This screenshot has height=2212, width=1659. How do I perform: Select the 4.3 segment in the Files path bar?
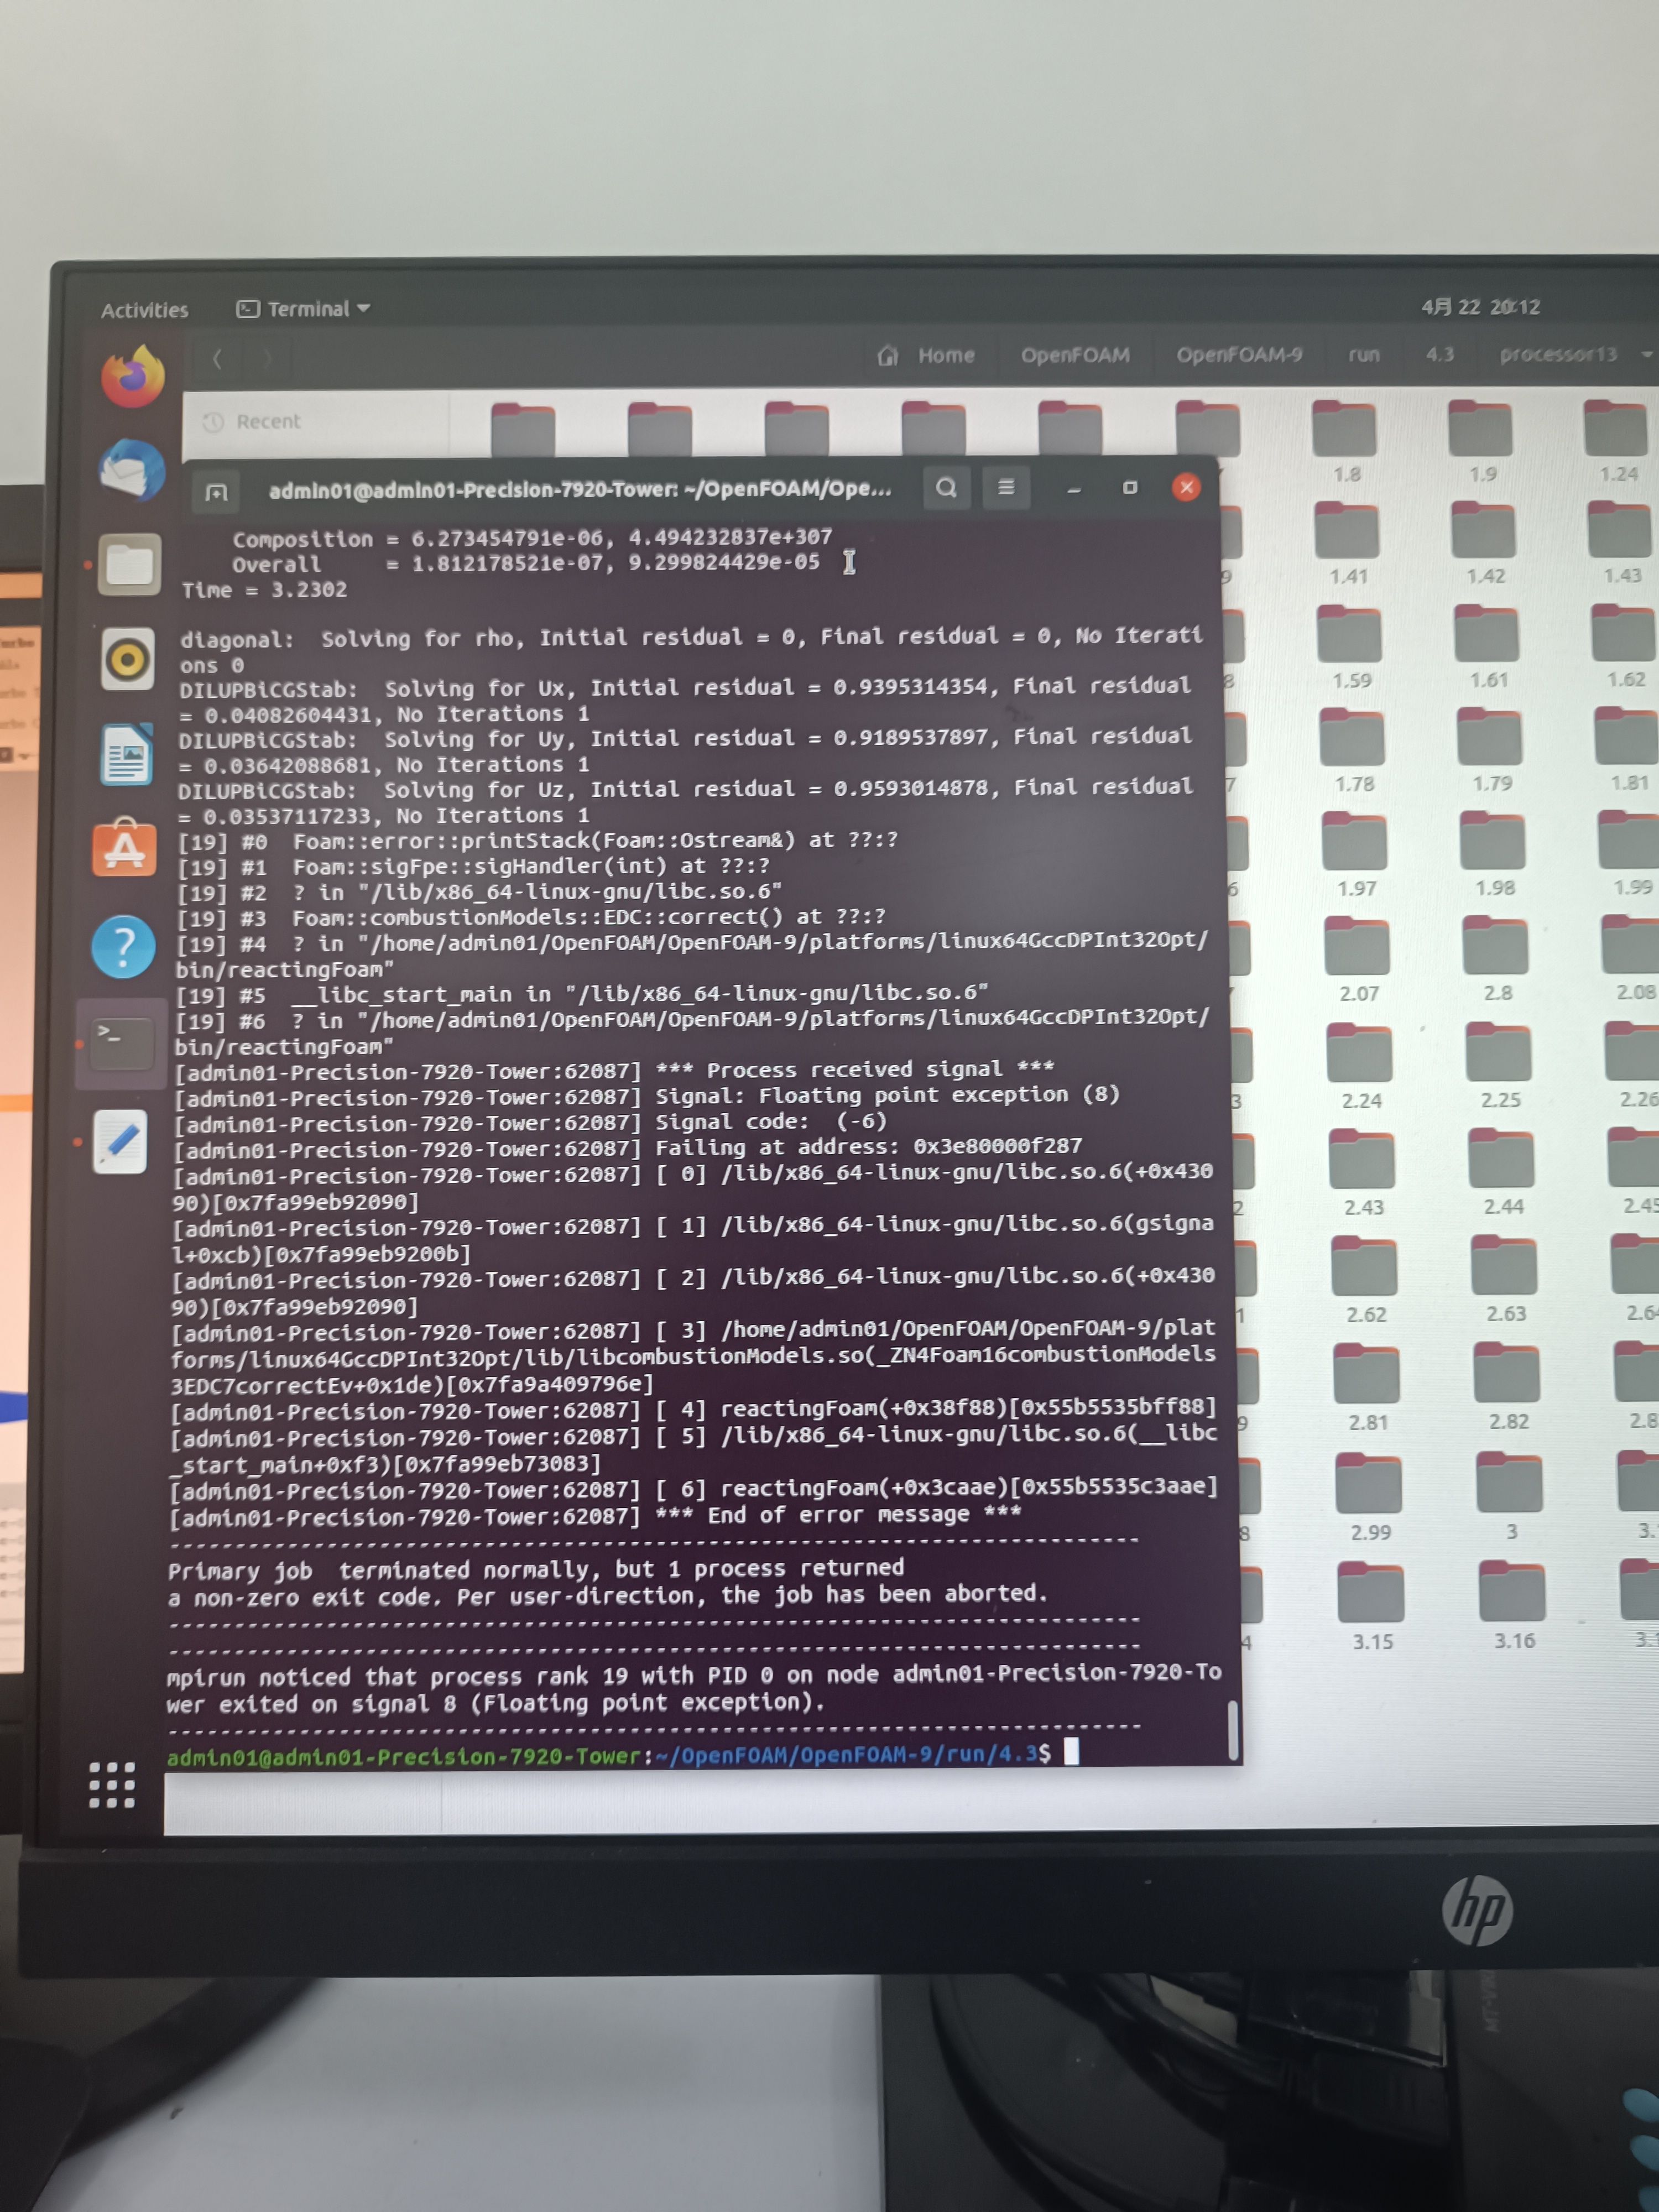[x=1440, y=354]
